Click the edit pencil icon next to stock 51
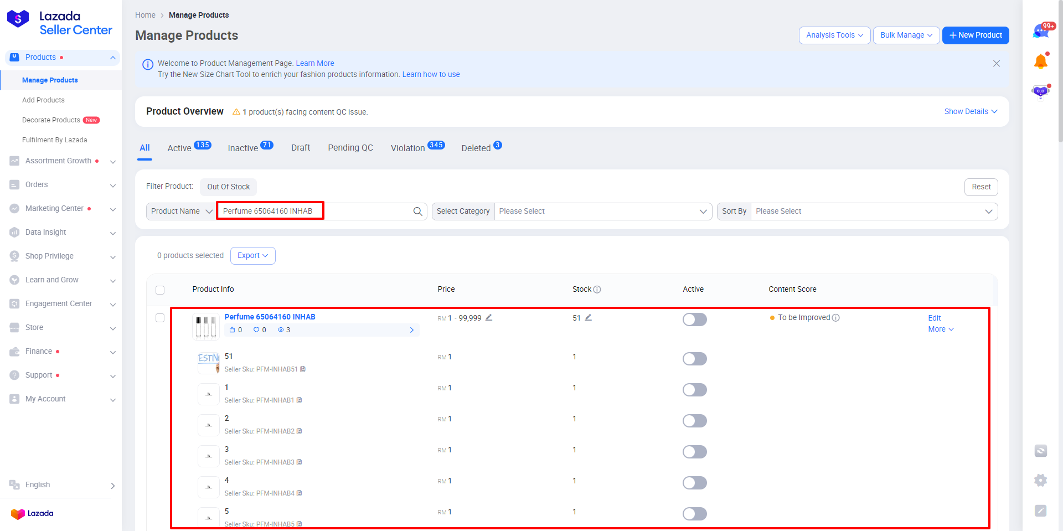The image size is (1063, 531). click(x=588, y=318)
